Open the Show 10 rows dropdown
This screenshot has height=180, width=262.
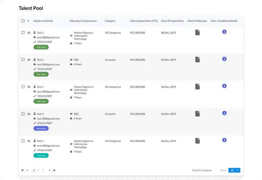(x=234, y=170)
